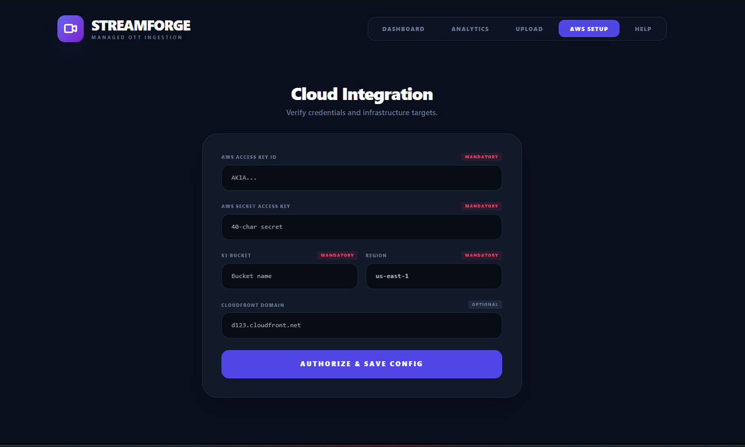Switch to the Analytics tab

click(x=470, y=29)
